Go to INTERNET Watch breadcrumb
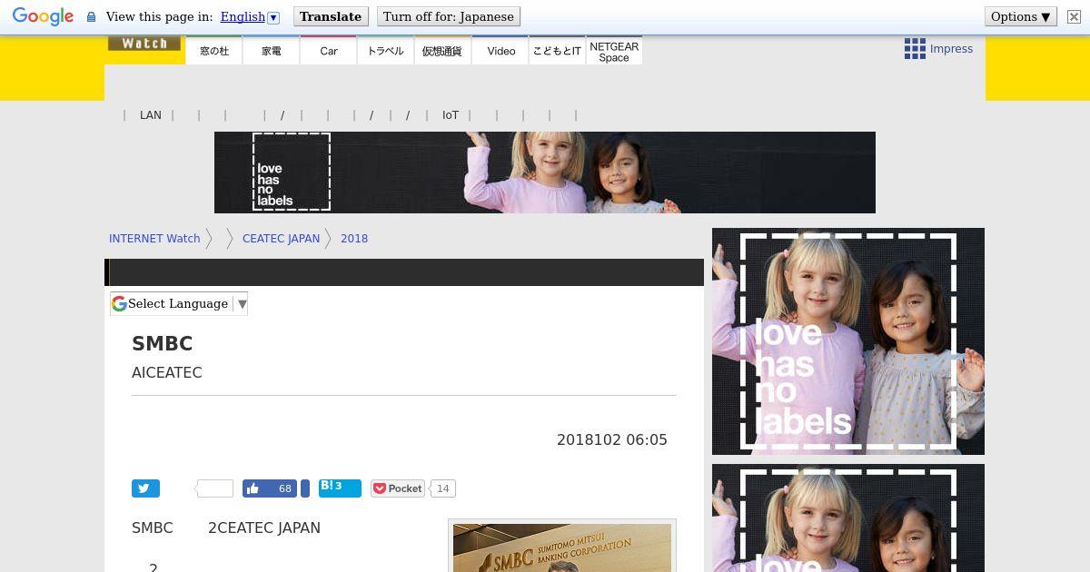The height and width of the screenshot is (572, 1090). coord(154,239)
